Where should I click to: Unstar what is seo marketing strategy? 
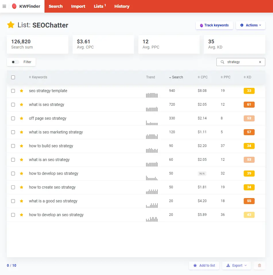click(22, 132)
